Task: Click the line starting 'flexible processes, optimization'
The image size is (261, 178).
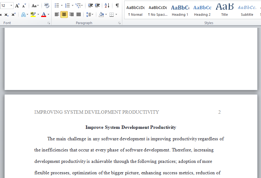Action: click(x=127, y=173)
